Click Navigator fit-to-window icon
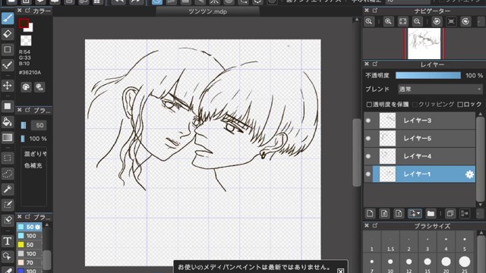This screenshot has height=273, width=486. tap(403, 21)
